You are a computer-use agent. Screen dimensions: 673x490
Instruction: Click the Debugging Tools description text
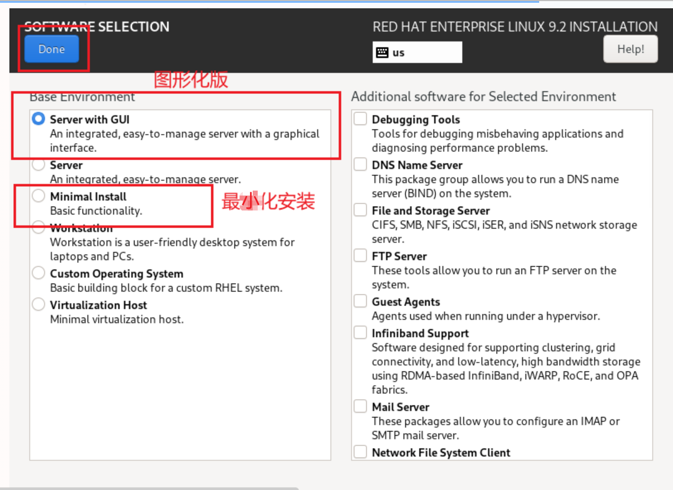pos(498,141)
